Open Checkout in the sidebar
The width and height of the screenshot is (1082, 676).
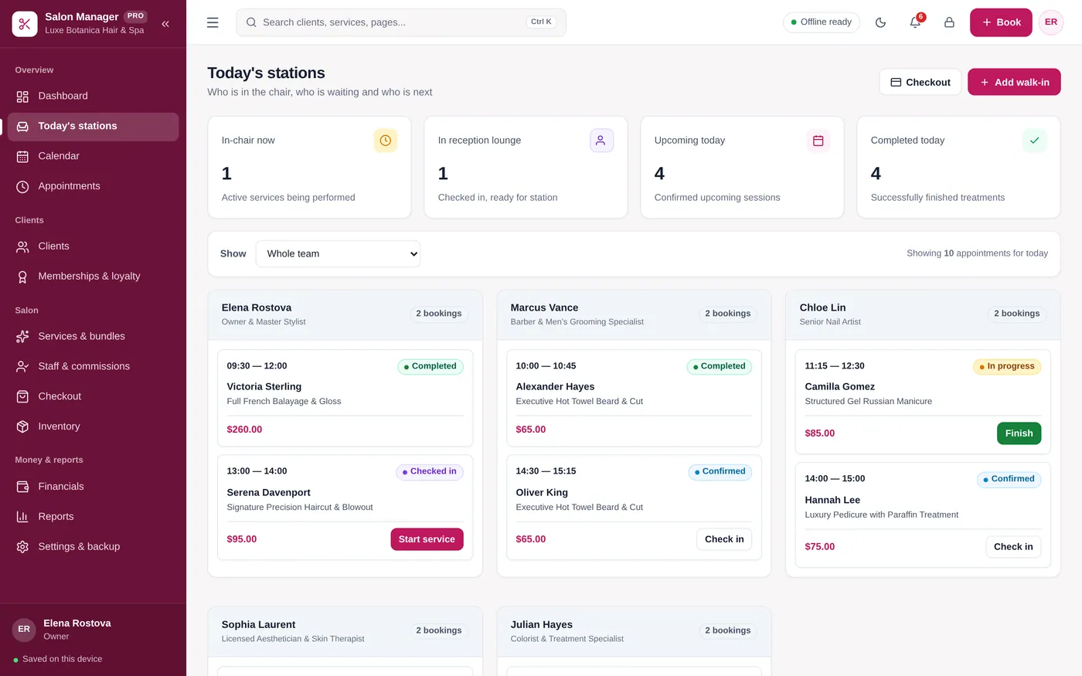(x=93, y=396)
